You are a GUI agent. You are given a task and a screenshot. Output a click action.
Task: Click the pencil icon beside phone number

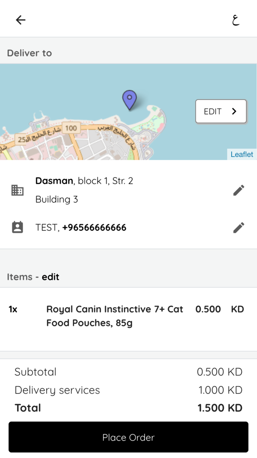tap(238, 228)
